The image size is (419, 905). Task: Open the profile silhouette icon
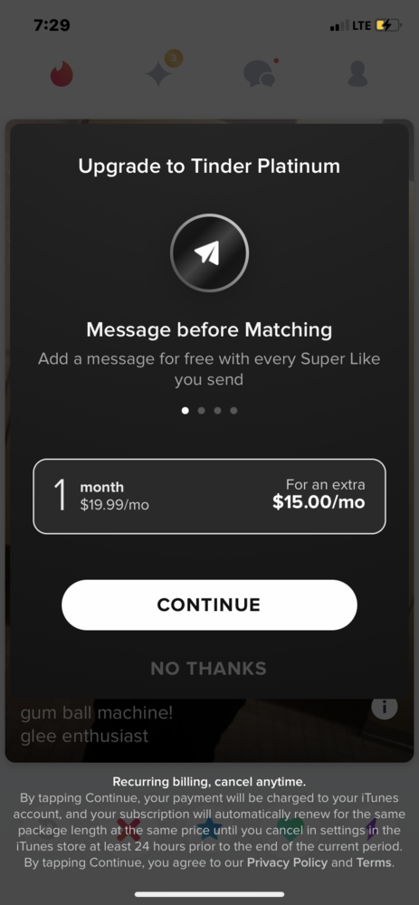pyautogui.click(x=357, y=74)
